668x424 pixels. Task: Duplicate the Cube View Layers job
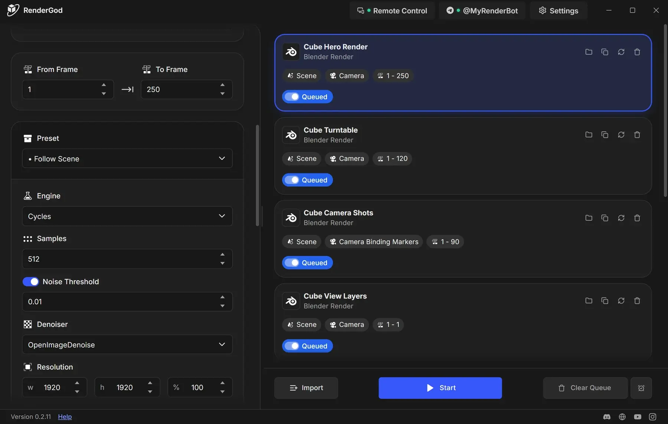(x=605, y=301)
